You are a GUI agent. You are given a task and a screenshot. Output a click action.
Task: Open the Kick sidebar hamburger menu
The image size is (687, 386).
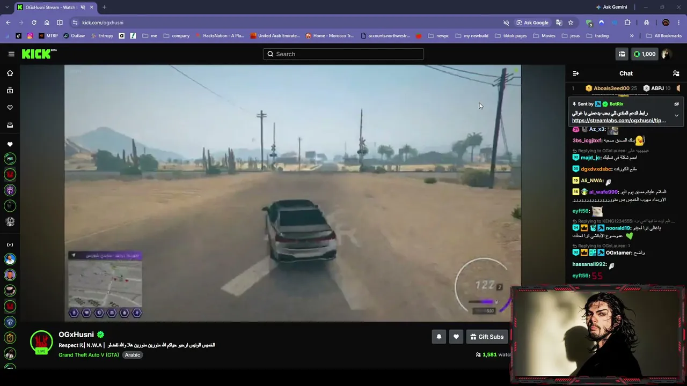pyautogui.click(x=11, y=54)
